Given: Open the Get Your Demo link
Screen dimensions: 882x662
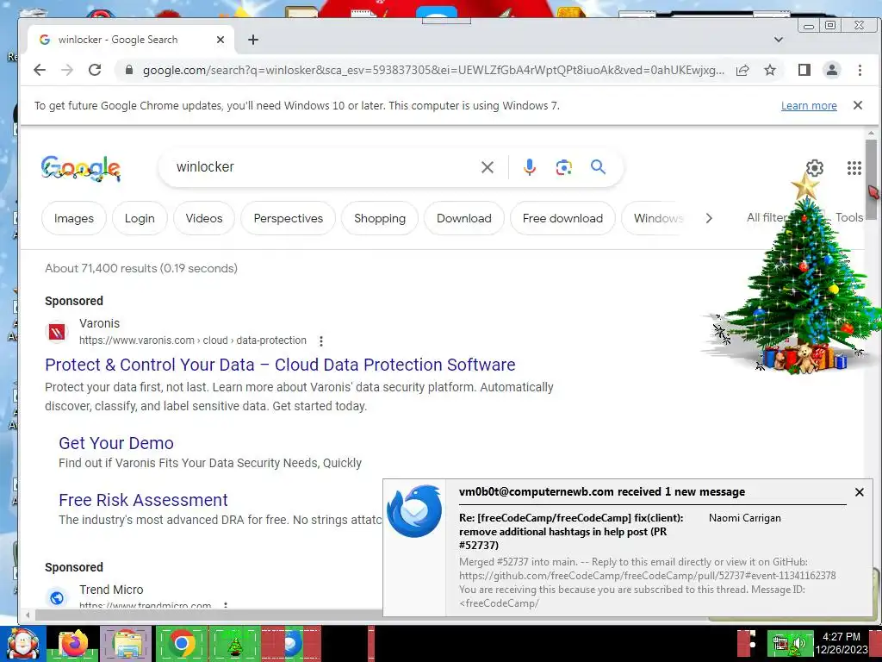Looking at the screenshot, I should tap(116, 443).
